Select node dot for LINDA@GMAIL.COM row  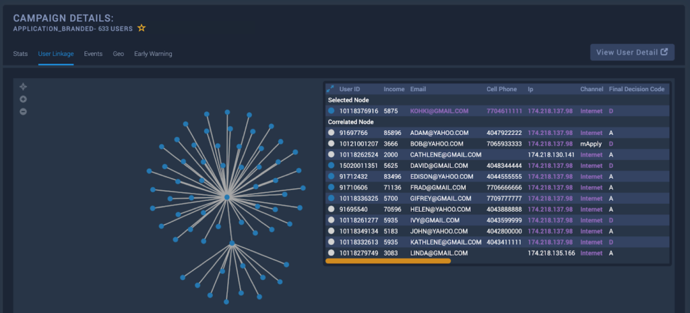click(x=332, y=253)
